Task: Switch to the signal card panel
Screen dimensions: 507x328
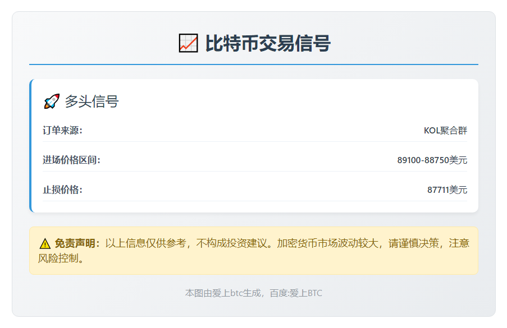Action: tap(253, 146)
